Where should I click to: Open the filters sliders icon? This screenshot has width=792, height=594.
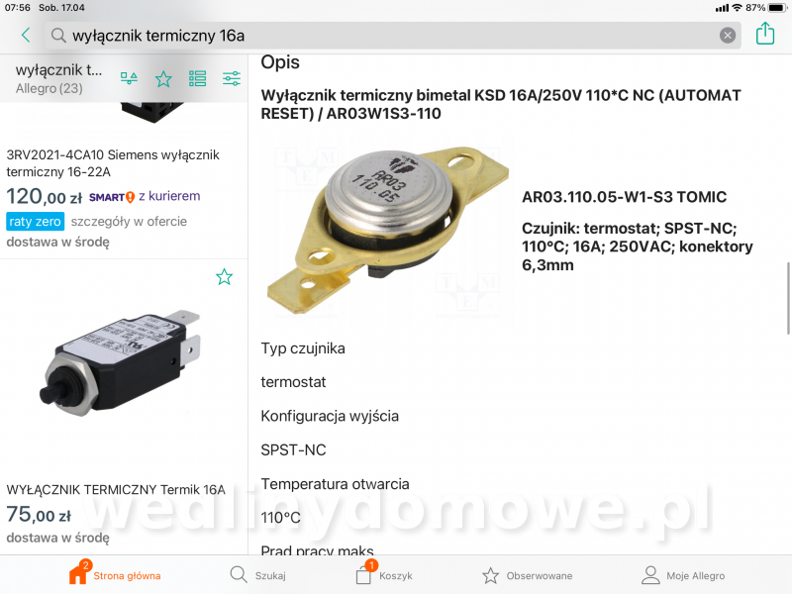pos(232,78)
